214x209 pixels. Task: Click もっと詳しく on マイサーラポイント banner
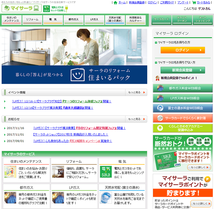(201, 204)
